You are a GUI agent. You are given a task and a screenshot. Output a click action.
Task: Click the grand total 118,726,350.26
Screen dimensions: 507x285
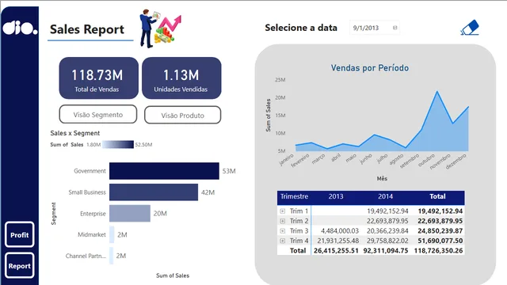pyautogui.click(x=438, y=251)
